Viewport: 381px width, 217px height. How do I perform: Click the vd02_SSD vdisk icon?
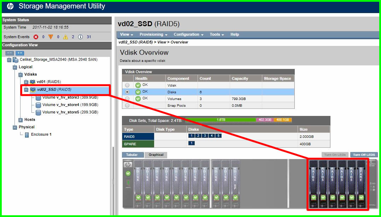(33, 90)
